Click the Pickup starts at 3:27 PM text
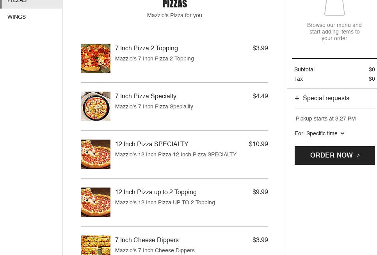The width and height of the screenshot is (377, 255). point(325,119)
